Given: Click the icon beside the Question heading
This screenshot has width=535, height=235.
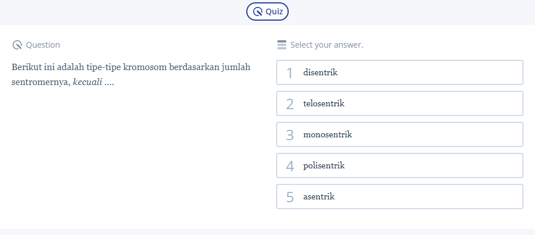Looking at the screenshot, I should pos(17,45).
